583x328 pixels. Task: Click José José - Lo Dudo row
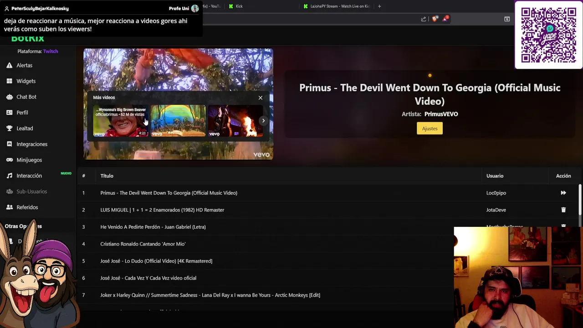[x=156, y=261]
